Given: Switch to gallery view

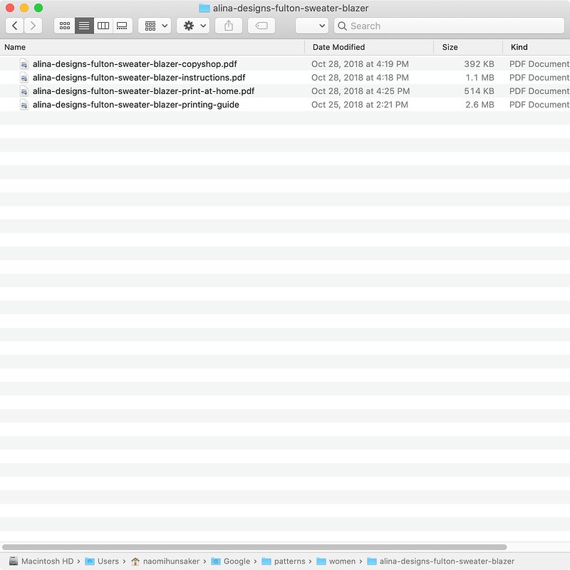Looking at the screenshot, I should 123,26.
